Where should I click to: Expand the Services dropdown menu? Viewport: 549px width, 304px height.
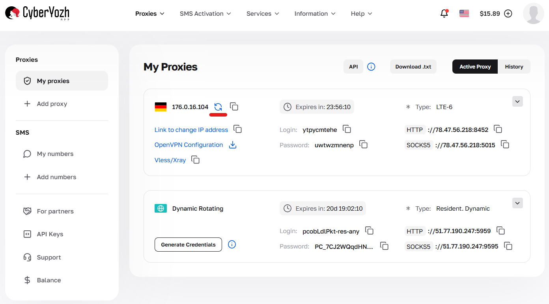pos(262,13)
